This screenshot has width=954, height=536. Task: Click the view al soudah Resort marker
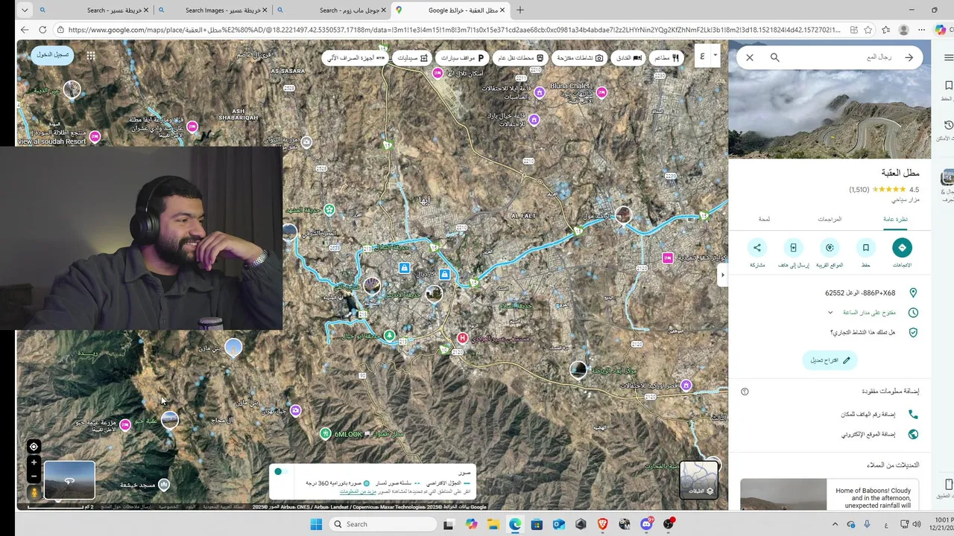tap(95, 137)
